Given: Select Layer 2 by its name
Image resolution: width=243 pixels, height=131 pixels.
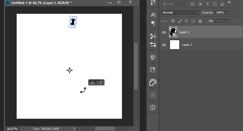Looking at the screenshot, I should (x=184, y=32).
